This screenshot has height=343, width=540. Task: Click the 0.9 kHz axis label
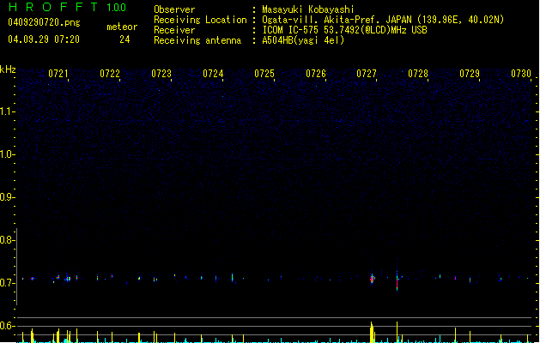8,197
